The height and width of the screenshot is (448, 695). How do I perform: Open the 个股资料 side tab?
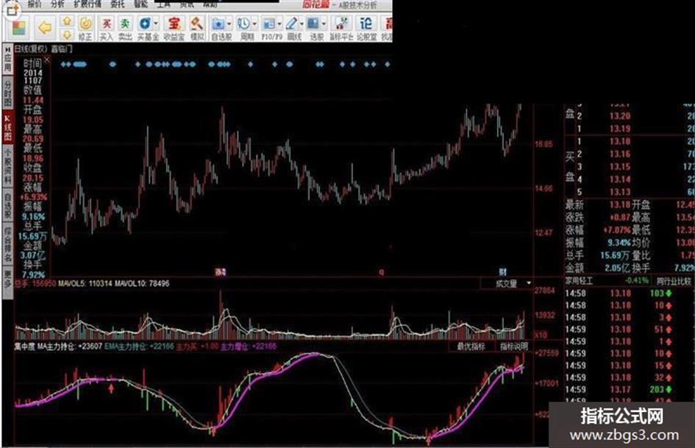7,166
